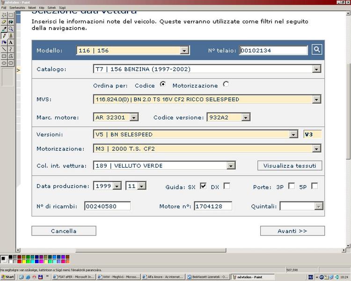The image size is (351, 281).
Task: Choose the Pick Color eyedropper tool
Action: click(x=4, y=29)
